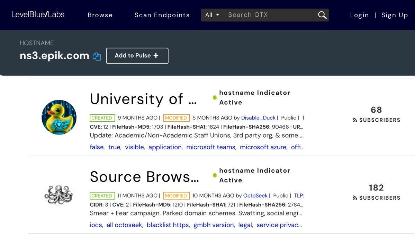
Task: Copy the ns3.epik.com hostname via copy icon
Action: (x=97, y=56)
